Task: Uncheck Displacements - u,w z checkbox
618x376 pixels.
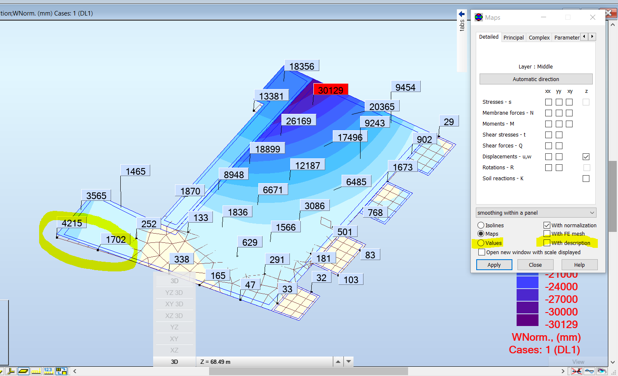Action: (586, 157)
